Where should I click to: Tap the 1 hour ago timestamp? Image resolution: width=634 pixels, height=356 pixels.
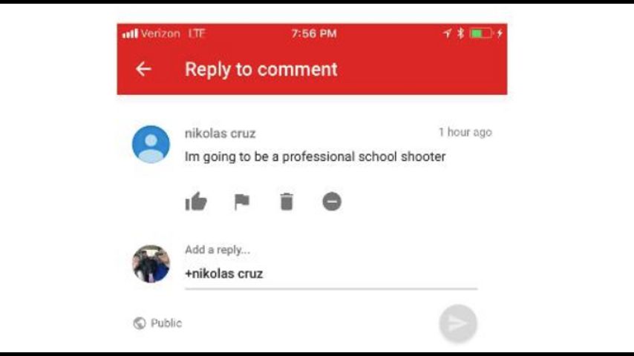click(x=465, y=132)
